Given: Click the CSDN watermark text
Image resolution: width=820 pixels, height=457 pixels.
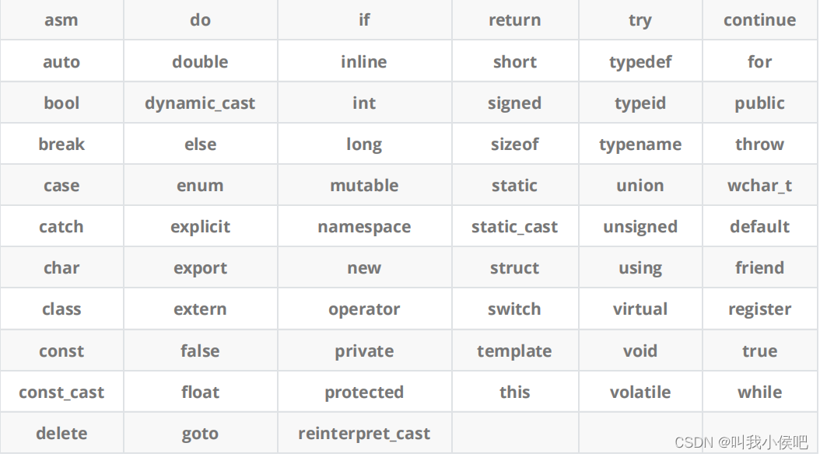Looking at the screenshot, I should (741, 442).
